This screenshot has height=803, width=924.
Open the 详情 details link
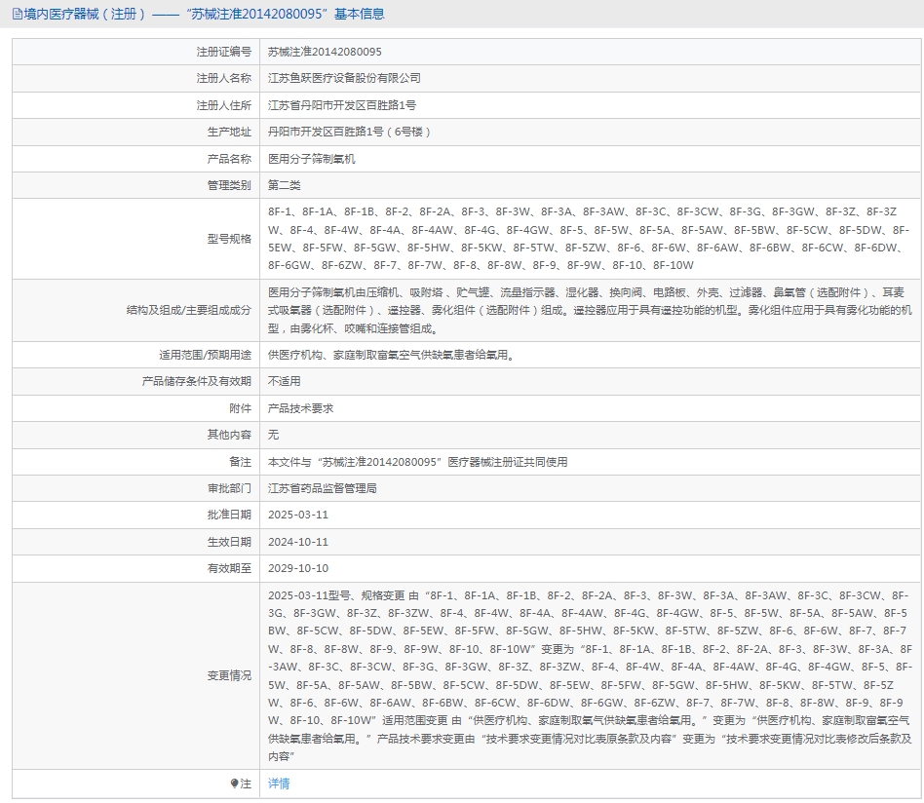click(x=279, y=784)
